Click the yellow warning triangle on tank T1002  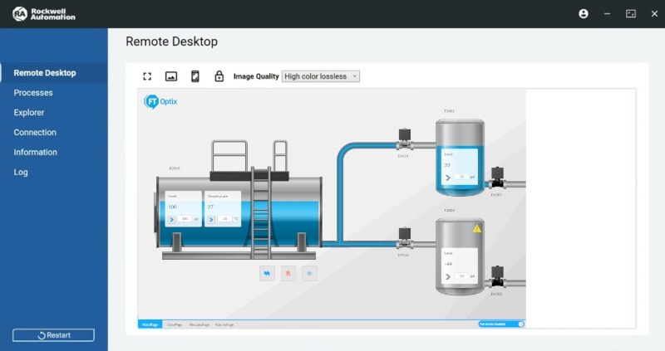click(x=477, y=228)
